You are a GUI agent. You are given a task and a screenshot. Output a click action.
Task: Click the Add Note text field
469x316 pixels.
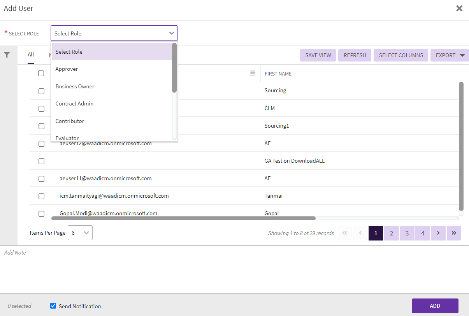pyautogui.click(x=234, y=269)
